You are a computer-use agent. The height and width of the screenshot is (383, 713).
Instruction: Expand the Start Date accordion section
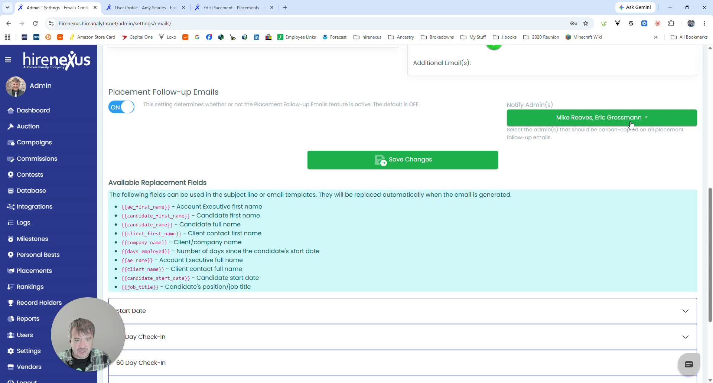[x=403, y=311]
